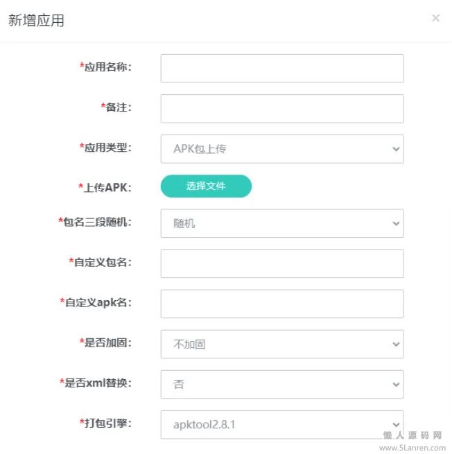Expand the 是否xml替换 dropdown

coord(281,385)
